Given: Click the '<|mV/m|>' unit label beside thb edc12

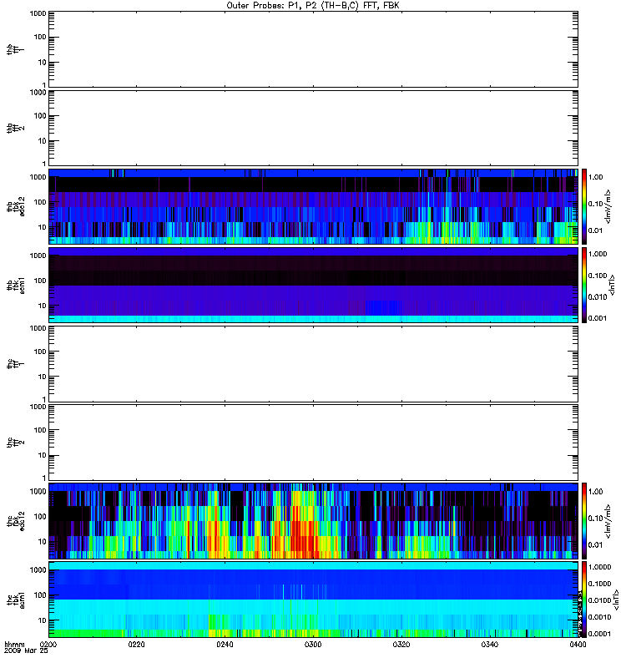Looking at the screenshot, I should (x=609, y=206).
